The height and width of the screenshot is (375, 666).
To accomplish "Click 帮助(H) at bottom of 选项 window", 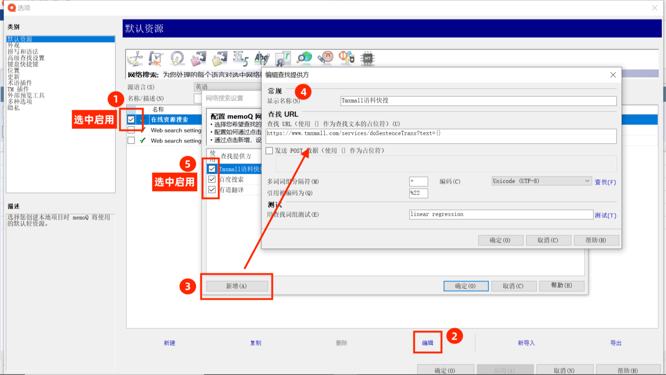I will pos(628,370).
